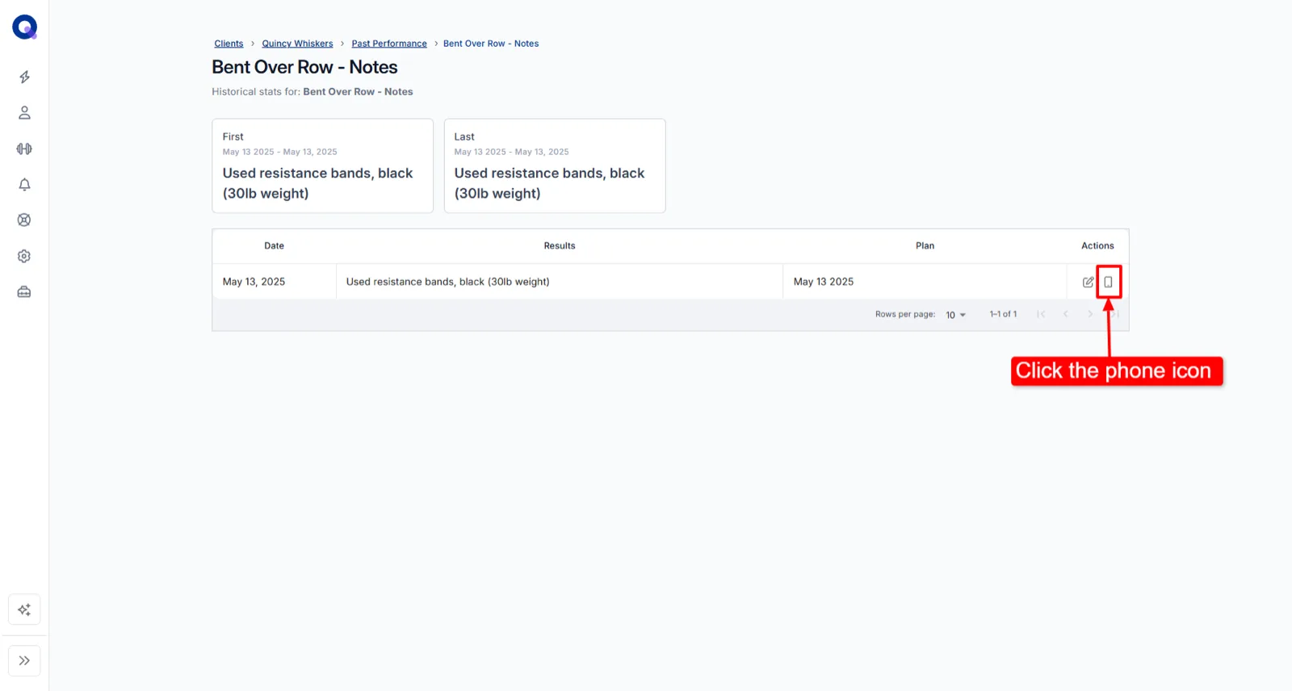Open the notifications bell icon
This screenshot has width=1292, height=691.
tap(24, 184)
